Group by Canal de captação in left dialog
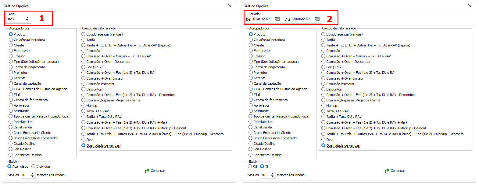 coord(25,83)
